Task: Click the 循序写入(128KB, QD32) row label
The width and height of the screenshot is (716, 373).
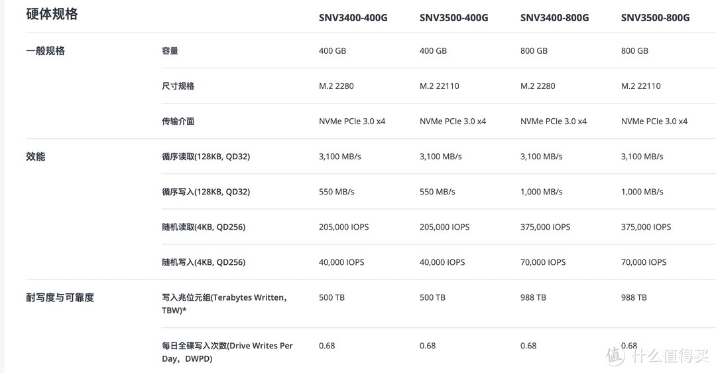Action: (x=206, y=192)
